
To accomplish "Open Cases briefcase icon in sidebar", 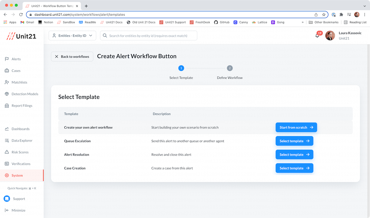I will click(7, 71).
